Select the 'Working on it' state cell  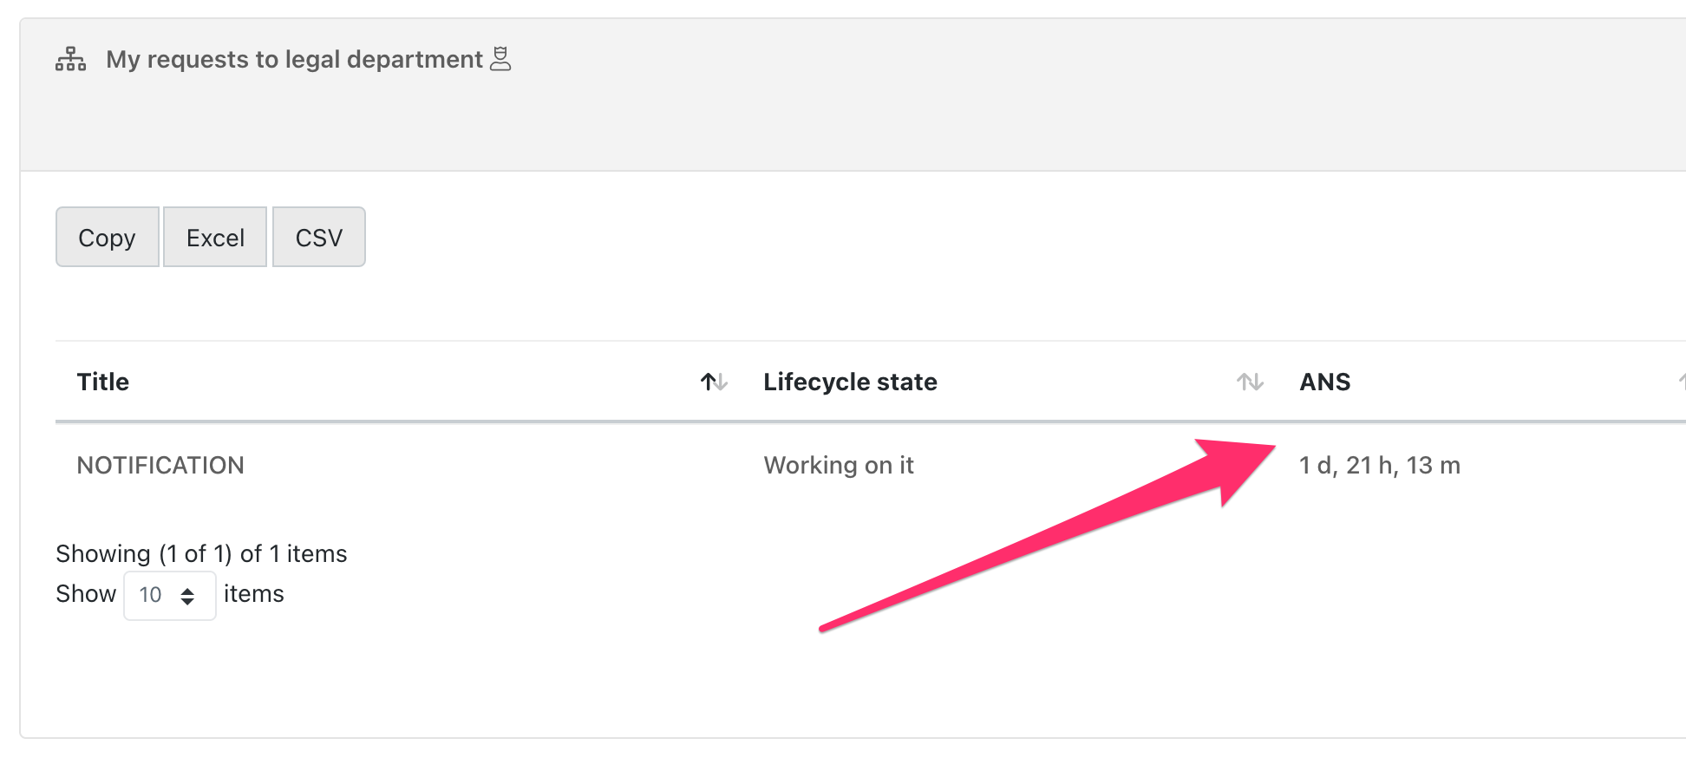click(x=839, y=466)
